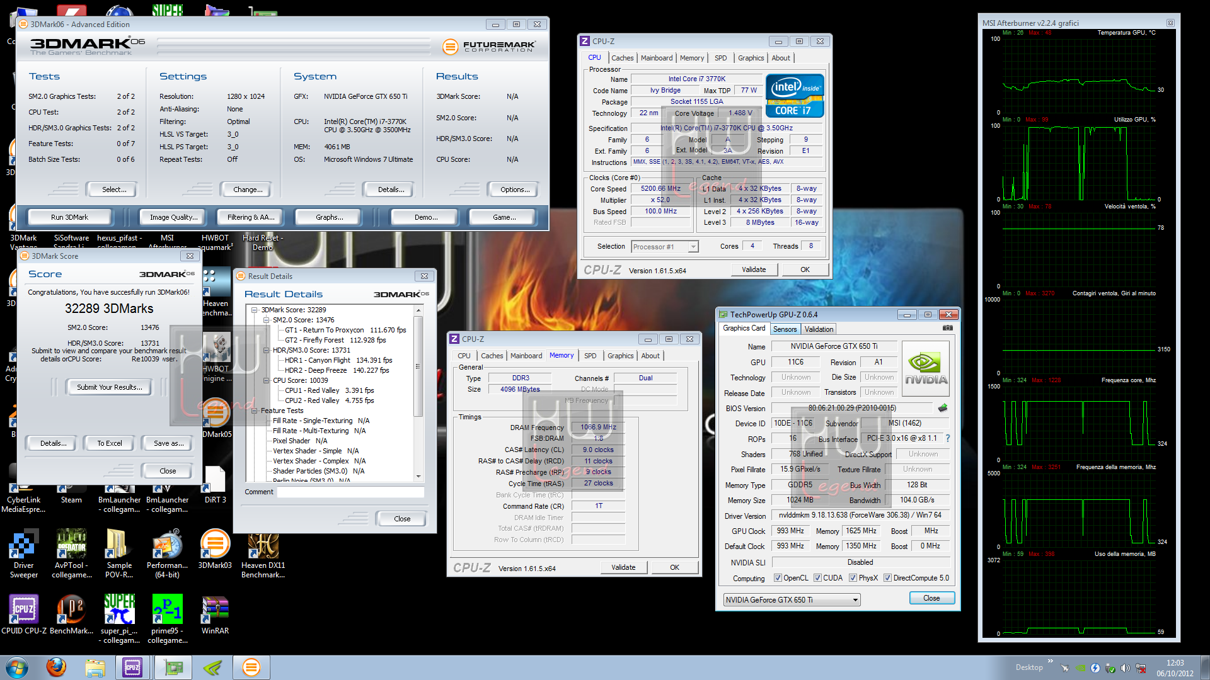Screen dimensions: 1210x680
Task: Click the Image Quality... button in 3DMark06
Action: [173, 217]
